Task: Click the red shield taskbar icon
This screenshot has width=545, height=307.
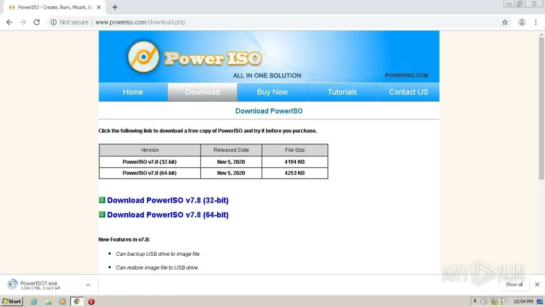Action: (x=91, y=302)
